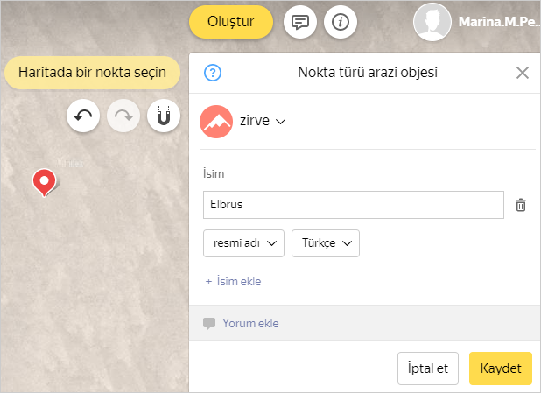Expand the zirve object type dropdown

pos(263,122)
